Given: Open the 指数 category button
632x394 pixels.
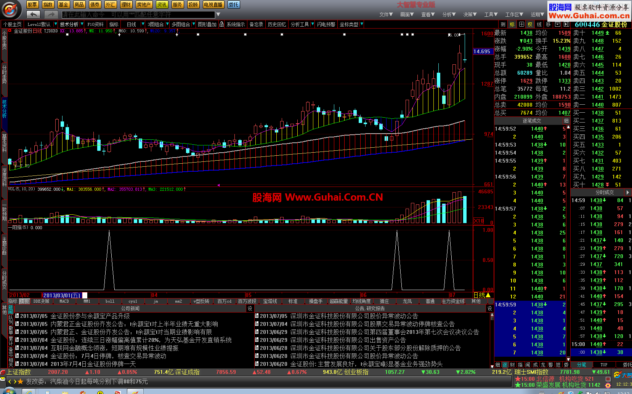Looking at the screenshot, I should click(48, 5).
